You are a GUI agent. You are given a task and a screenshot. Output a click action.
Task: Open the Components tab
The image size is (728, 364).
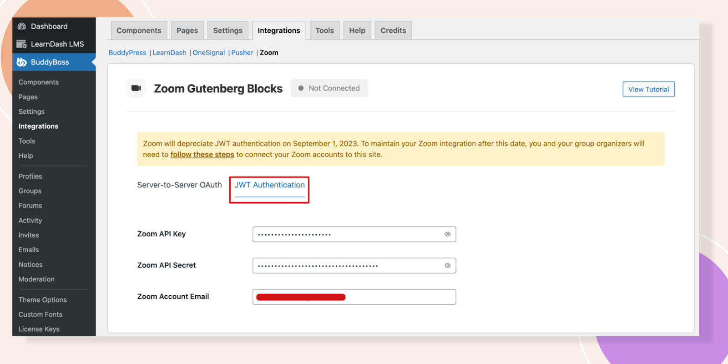point(139,30)
